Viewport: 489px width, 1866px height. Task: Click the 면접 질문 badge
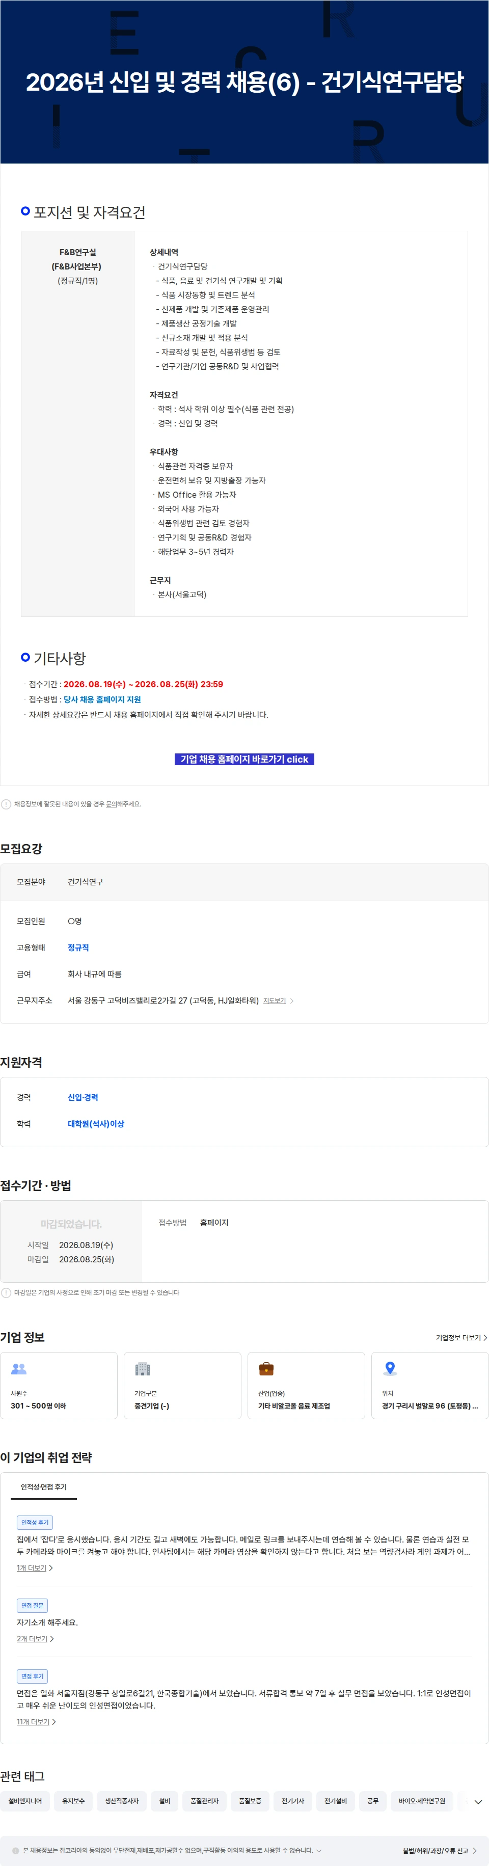tap(32, 1606)
